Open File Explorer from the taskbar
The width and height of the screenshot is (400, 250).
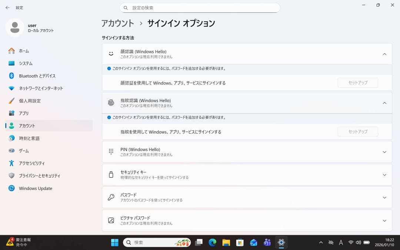[226, 242]
